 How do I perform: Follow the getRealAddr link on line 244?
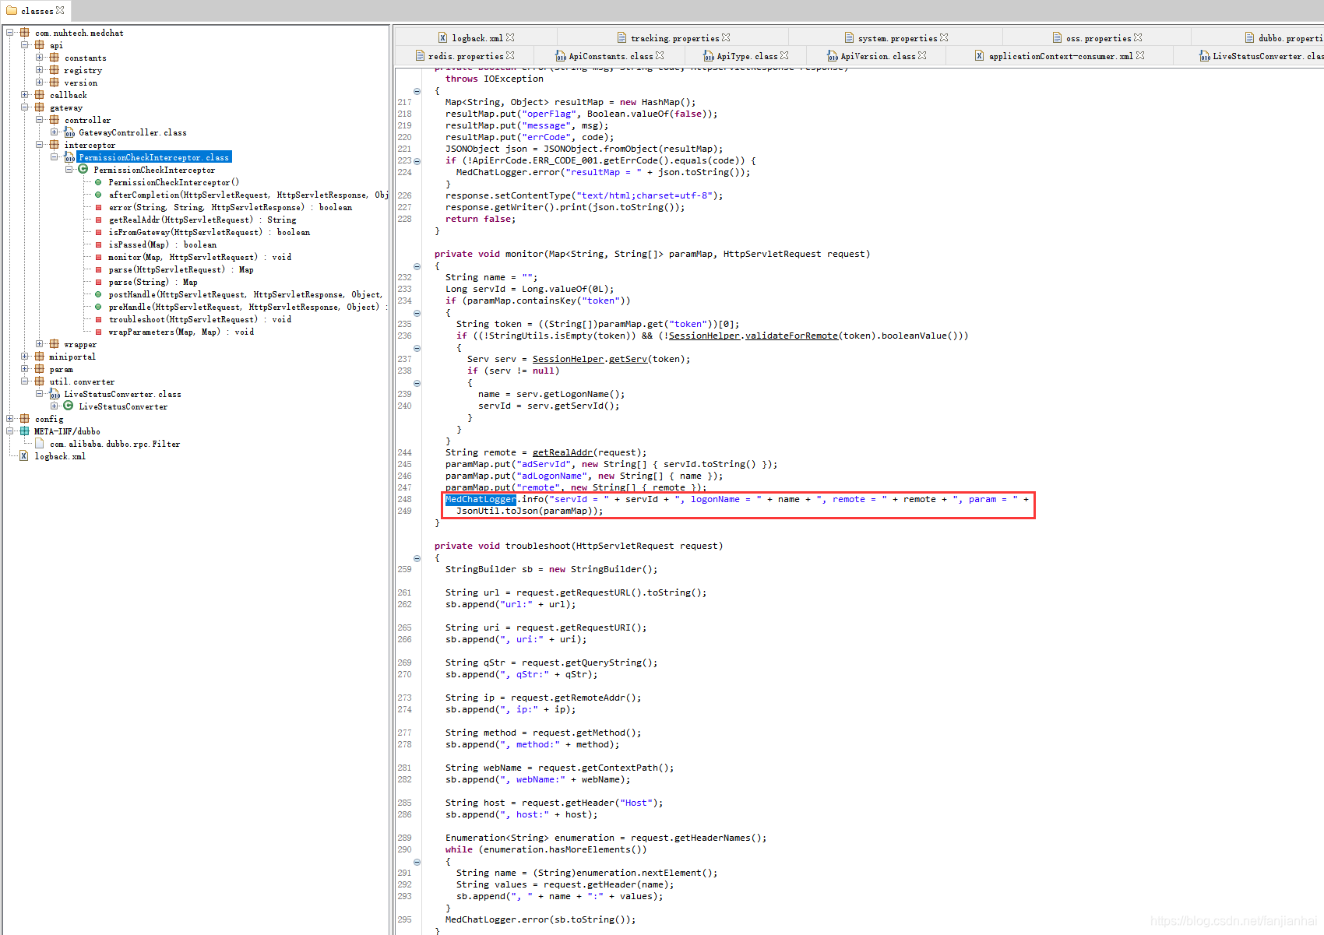point(562,452)
